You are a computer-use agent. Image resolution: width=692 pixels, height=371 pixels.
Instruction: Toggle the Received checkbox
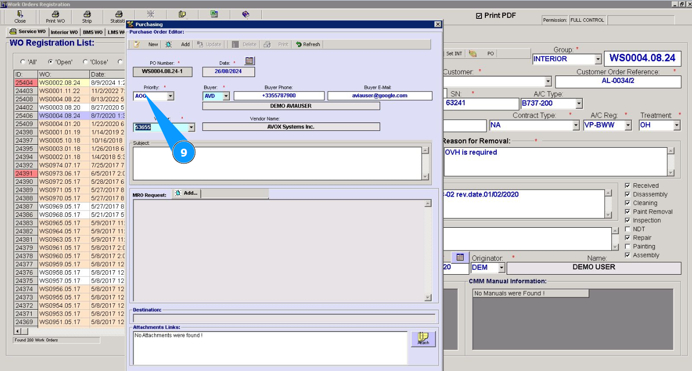[x=628, y=186]
